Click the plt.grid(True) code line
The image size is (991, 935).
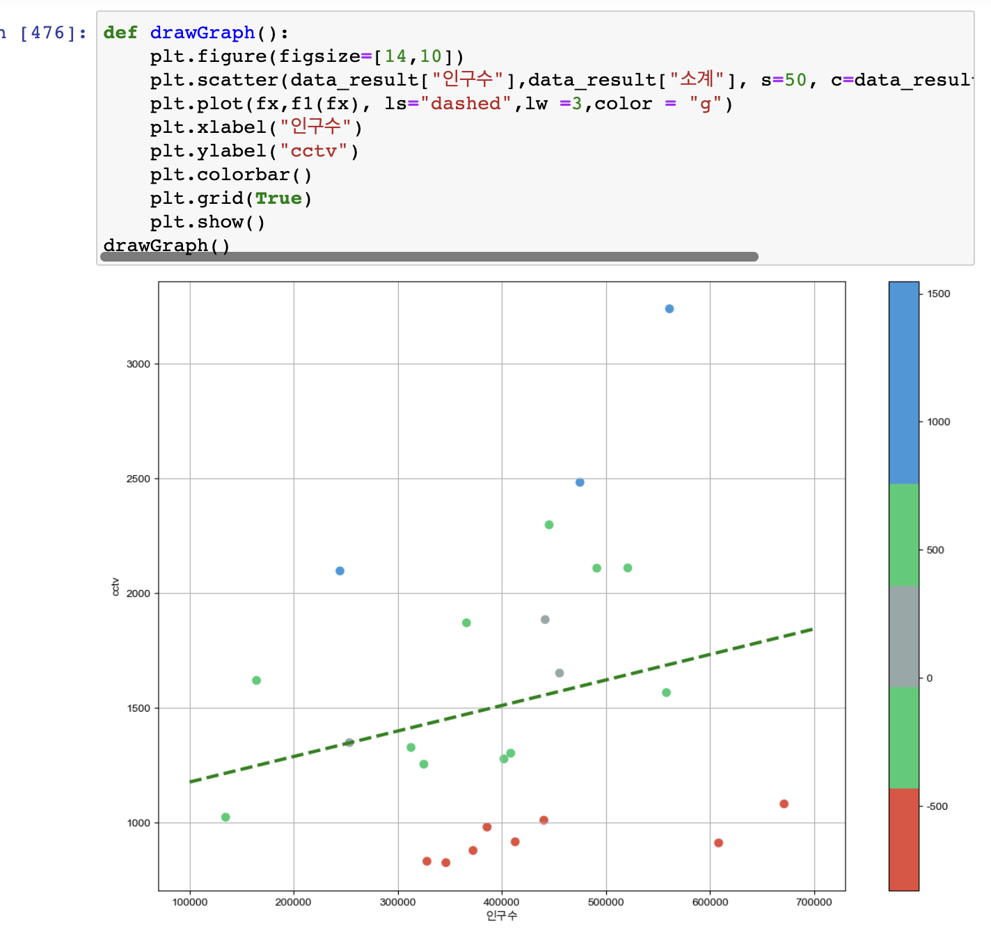(231, 198)
